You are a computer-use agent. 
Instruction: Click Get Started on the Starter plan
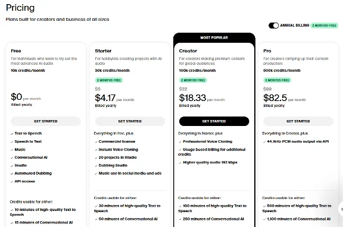(x=130, y=121)
